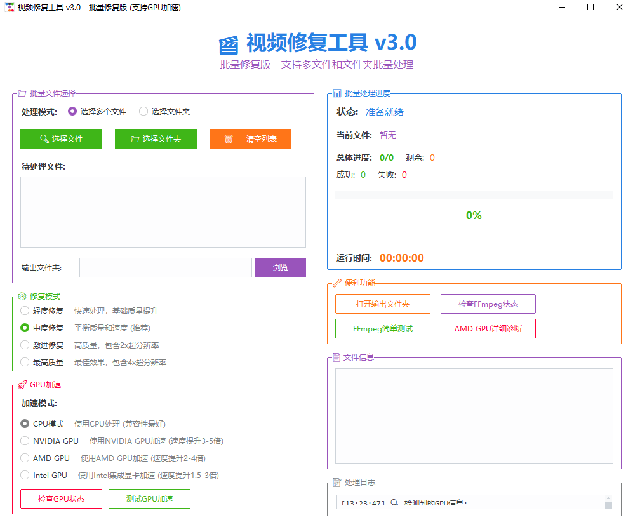Image resolution: width=633 pixels, height=527 pixels.
Task: Run AMD GPU详细诊断
Action: pos(488,329)
